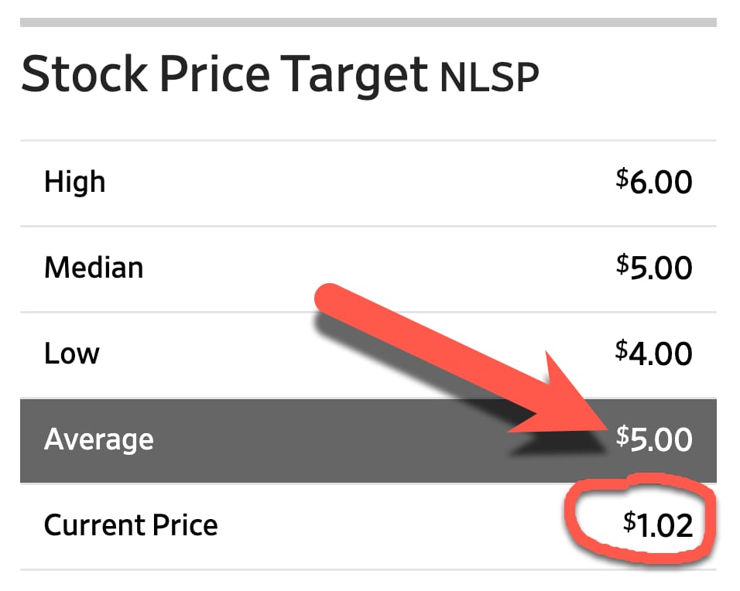Click the gray bar above the heading

368,22
